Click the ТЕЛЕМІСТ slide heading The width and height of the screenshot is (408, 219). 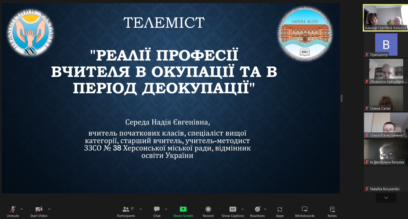(164, 23)
